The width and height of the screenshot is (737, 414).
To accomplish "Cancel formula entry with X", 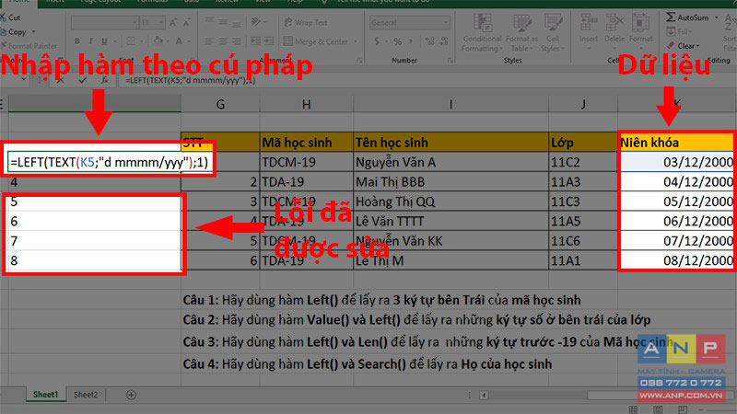I will 60,80.
